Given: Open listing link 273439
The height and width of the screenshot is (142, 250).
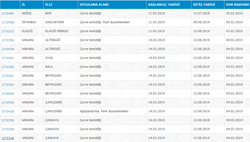Looking at the screenshot, I should [8, 103].
